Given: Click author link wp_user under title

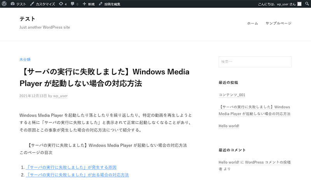Looking at the screenshot, I should click(x=60, y=96).
